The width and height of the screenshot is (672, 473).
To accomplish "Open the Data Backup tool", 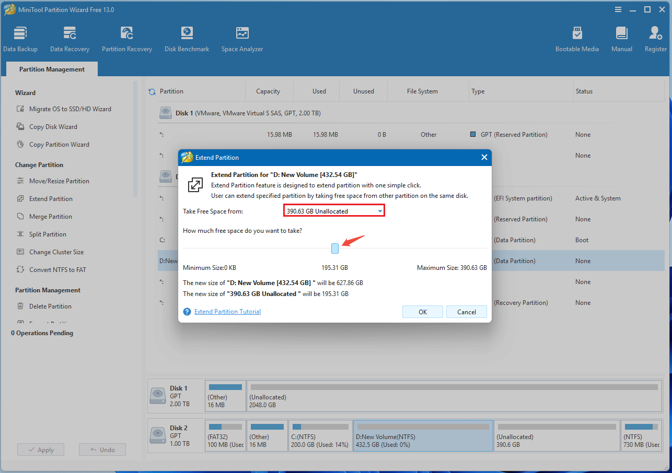I will (20, 39).
